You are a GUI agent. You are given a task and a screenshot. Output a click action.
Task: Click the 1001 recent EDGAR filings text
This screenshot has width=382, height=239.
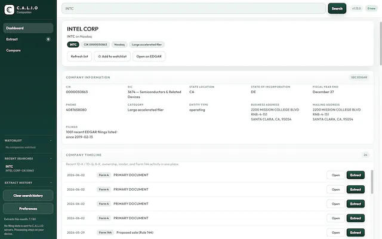pyautogui.click(x=92, y=134)
